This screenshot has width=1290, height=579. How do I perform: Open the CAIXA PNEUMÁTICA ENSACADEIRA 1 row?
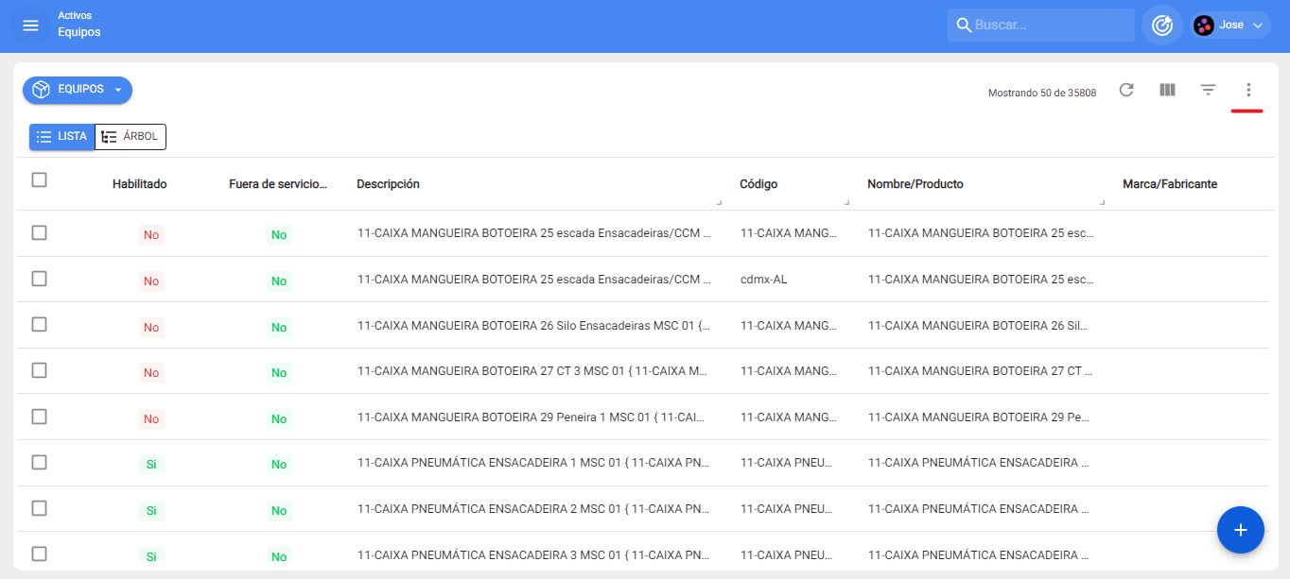click(x=533, y=464)
